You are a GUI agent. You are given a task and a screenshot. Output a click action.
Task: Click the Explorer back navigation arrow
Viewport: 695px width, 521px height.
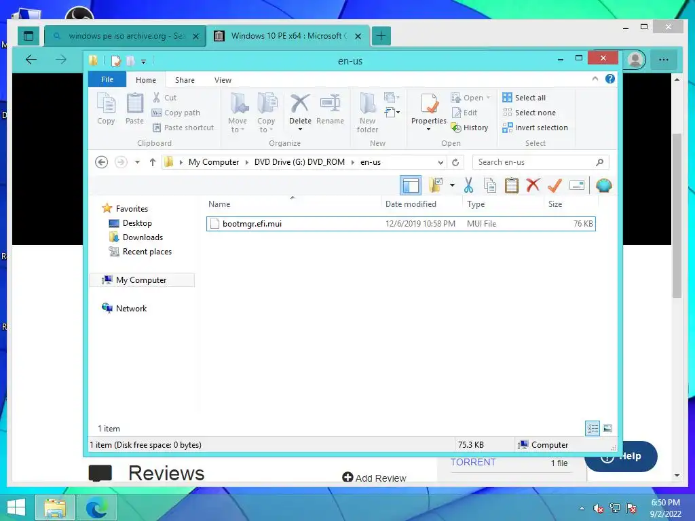coord(102,162)
